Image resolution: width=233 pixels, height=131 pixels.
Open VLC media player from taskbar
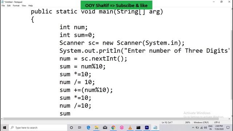point(130,128)
